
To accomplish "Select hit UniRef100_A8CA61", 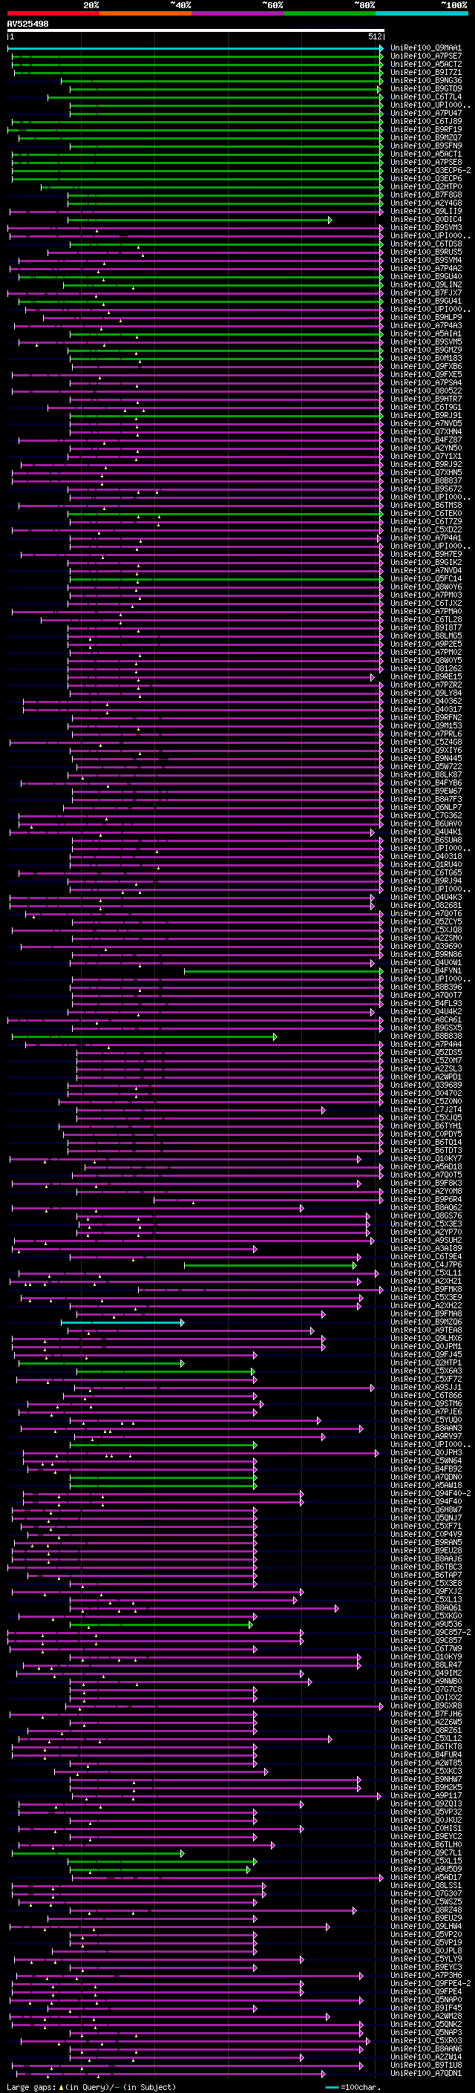I will [x=425, y=1019].
